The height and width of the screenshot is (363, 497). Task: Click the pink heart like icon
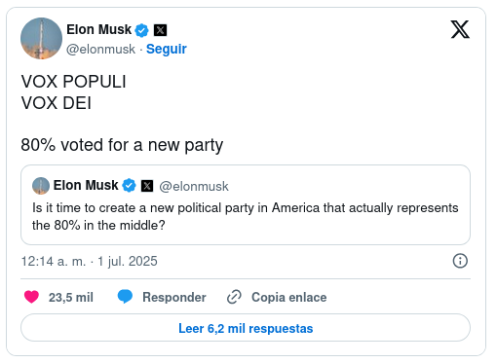point(31,297)
